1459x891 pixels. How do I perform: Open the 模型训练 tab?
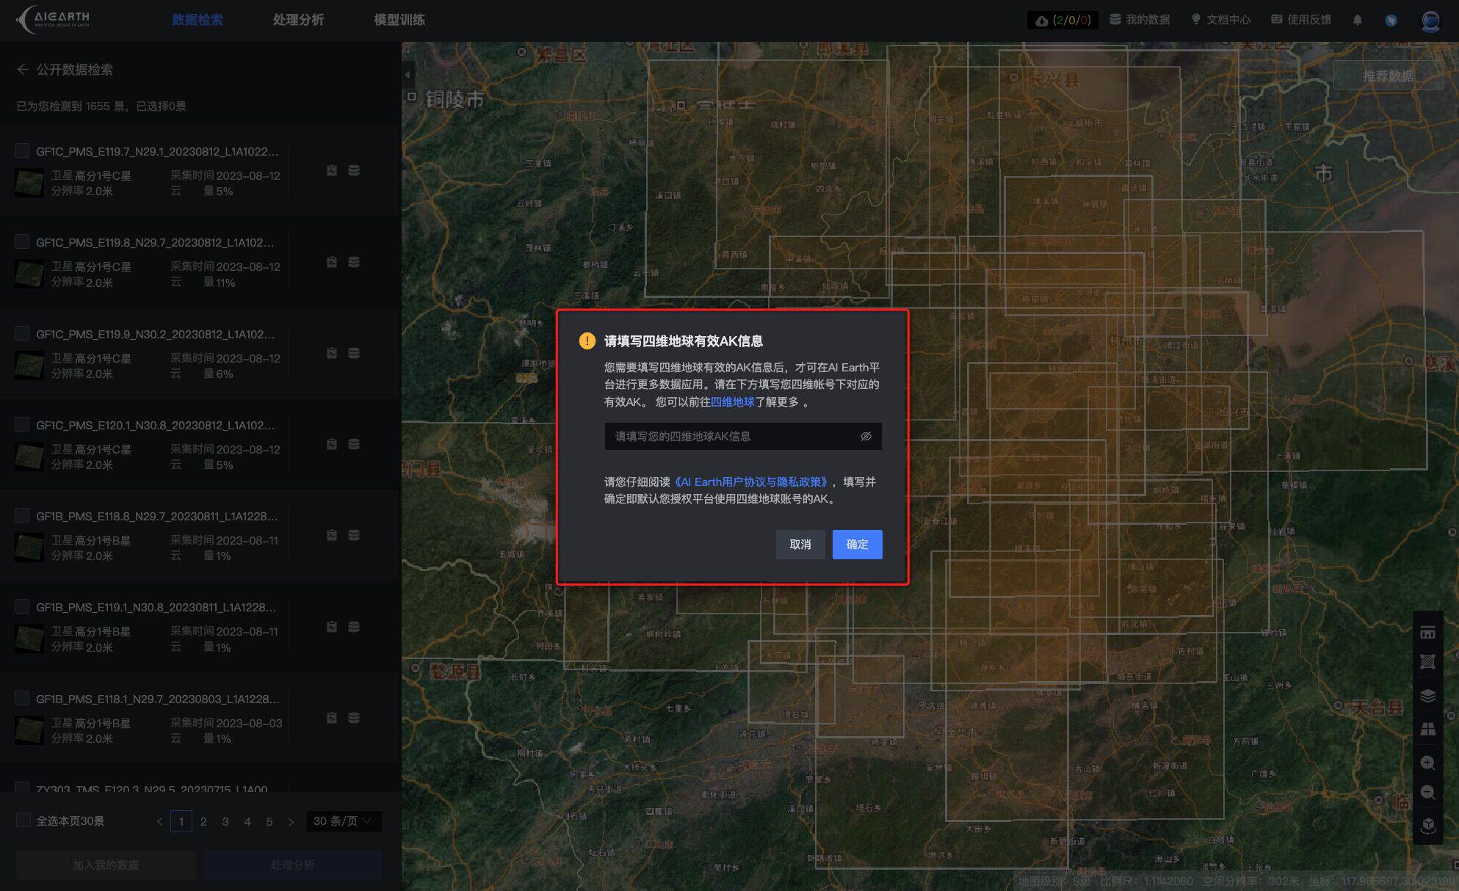(x=399, y=20)
